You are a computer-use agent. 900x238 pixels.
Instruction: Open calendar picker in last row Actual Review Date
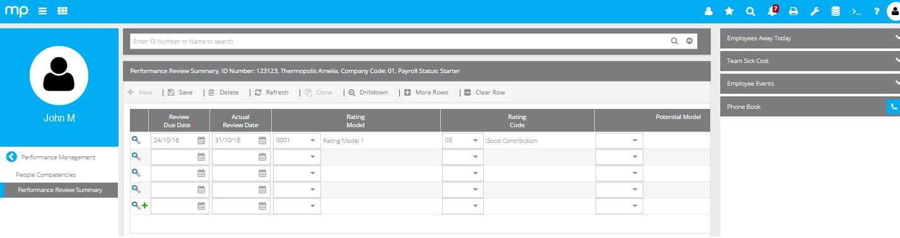pos(262,207)
